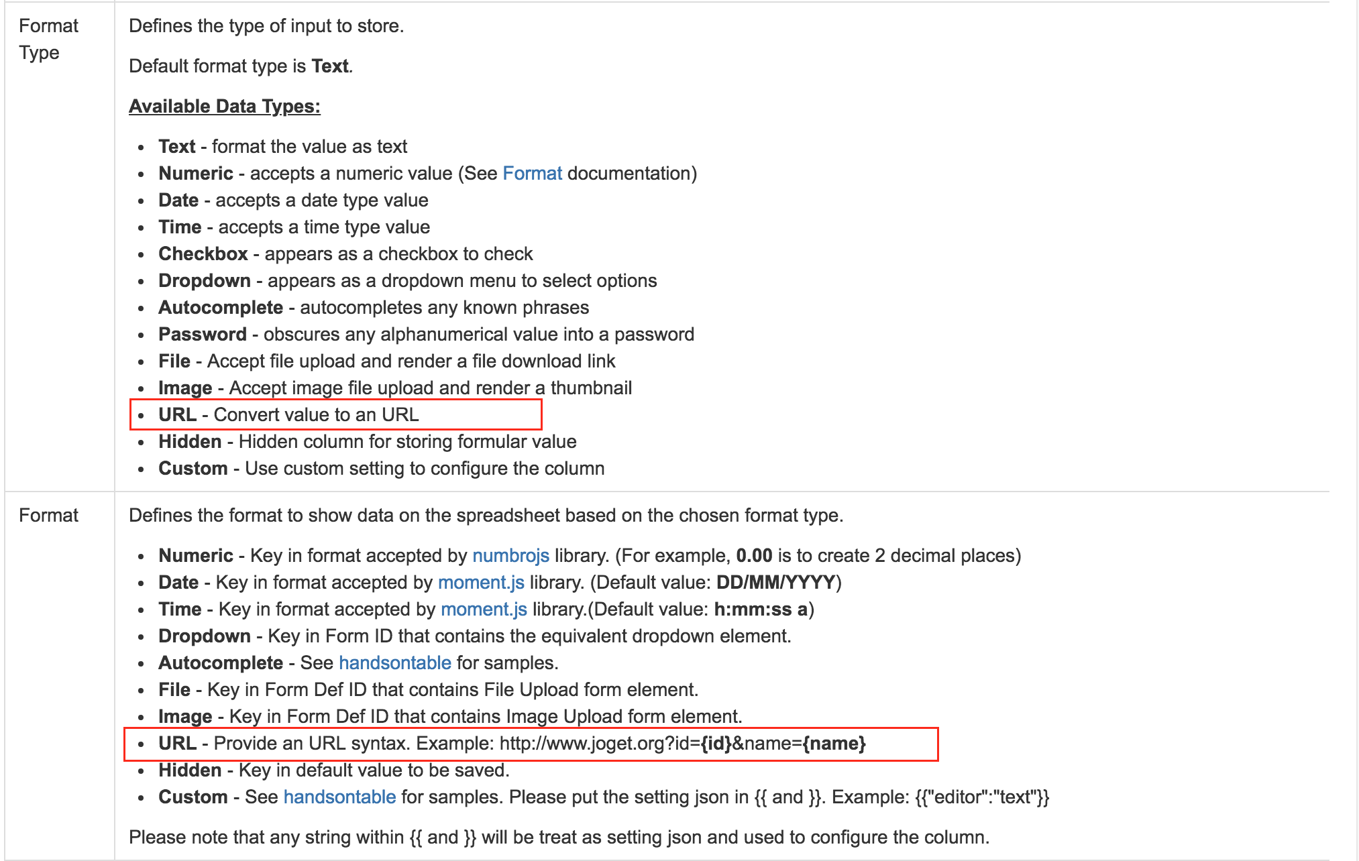Viewport: 1359px width, 861px height.
Task: Open handsontable link in Autocomplete row
Action: pyautogui.click(x=394, y=663)
